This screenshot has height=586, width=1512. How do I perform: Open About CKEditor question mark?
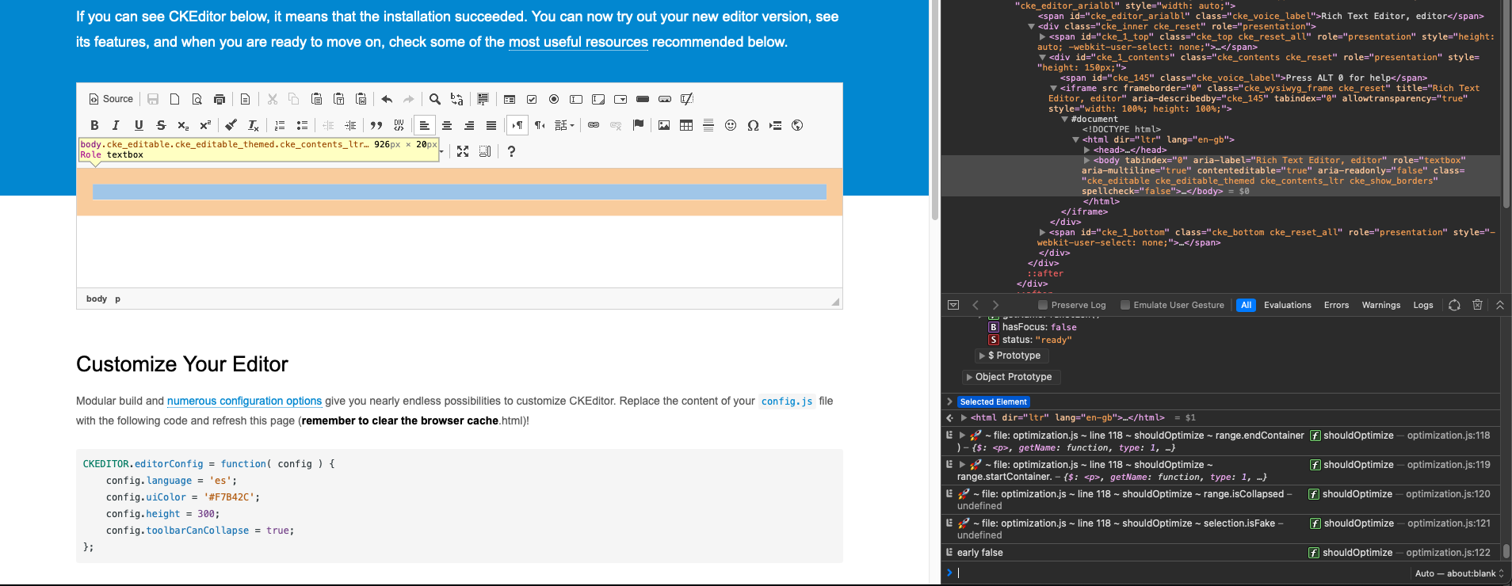coord(511,151)
